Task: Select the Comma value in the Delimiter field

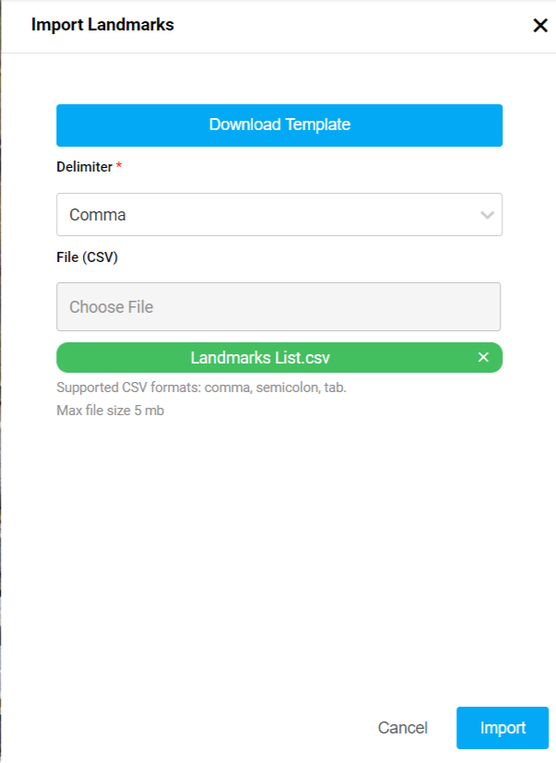Action: click(x=98, y=215)
